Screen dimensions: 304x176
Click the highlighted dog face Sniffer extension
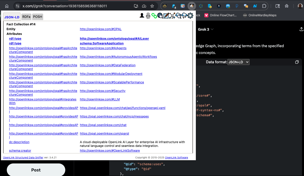tap(192, 6)
